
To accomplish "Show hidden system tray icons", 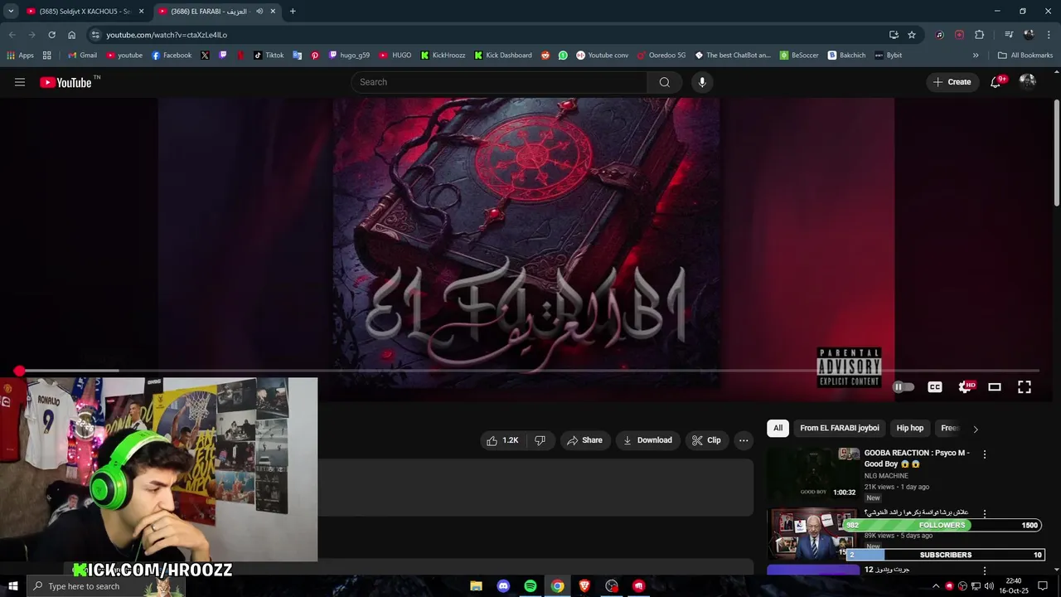I will tap(936, 586).
